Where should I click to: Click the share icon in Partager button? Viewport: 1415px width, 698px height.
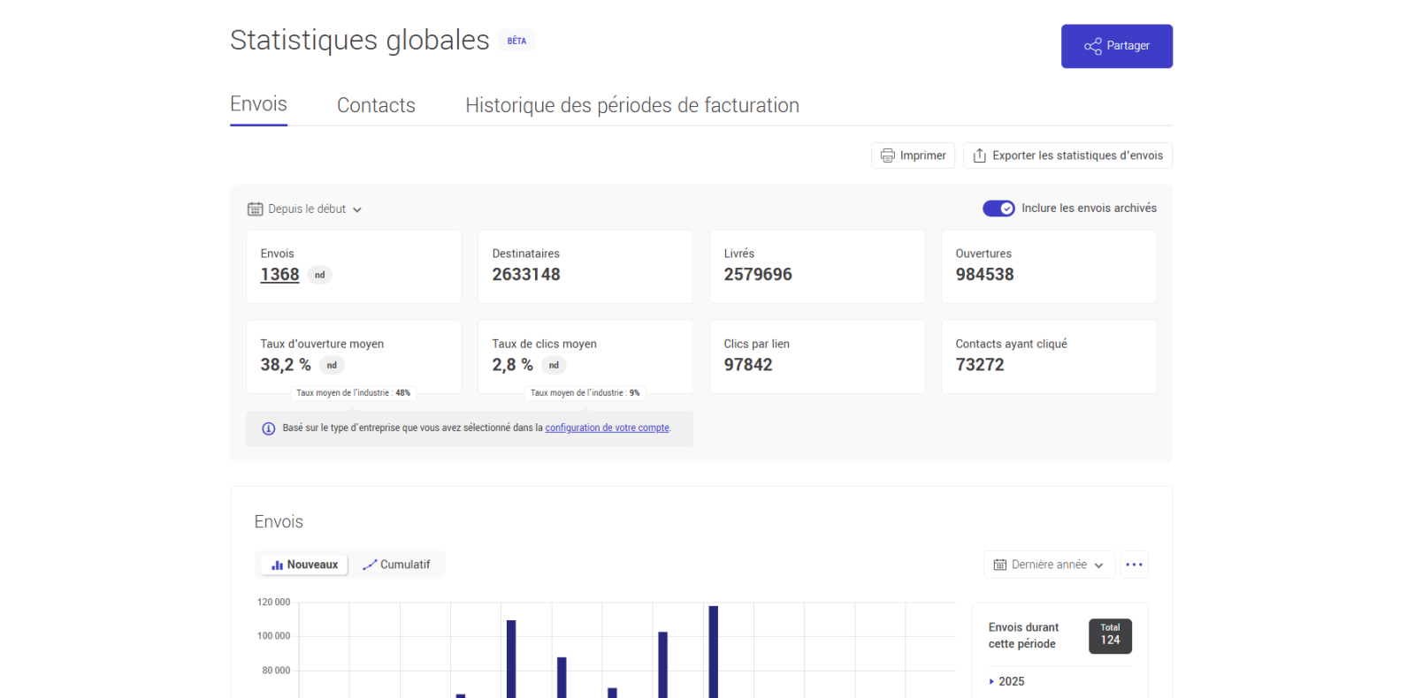[x=1093, y=46]
